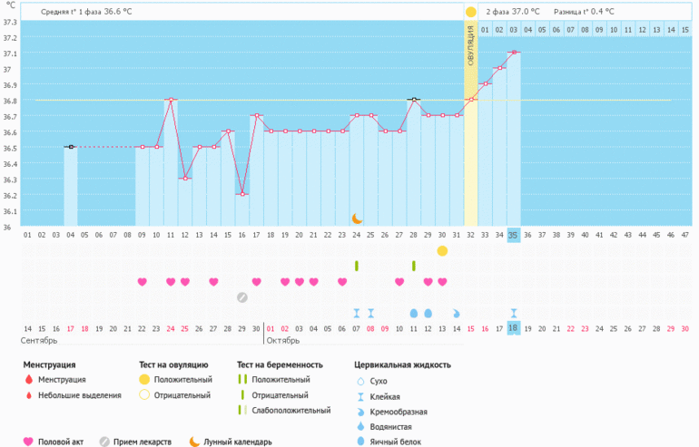Click the yellow vertical Овуляция band
The image size is (699, 447).
(470, 118)
